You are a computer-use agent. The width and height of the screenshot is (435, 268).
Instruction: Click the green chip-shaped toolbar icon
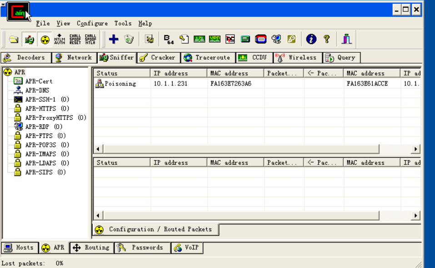click(245, 39)
